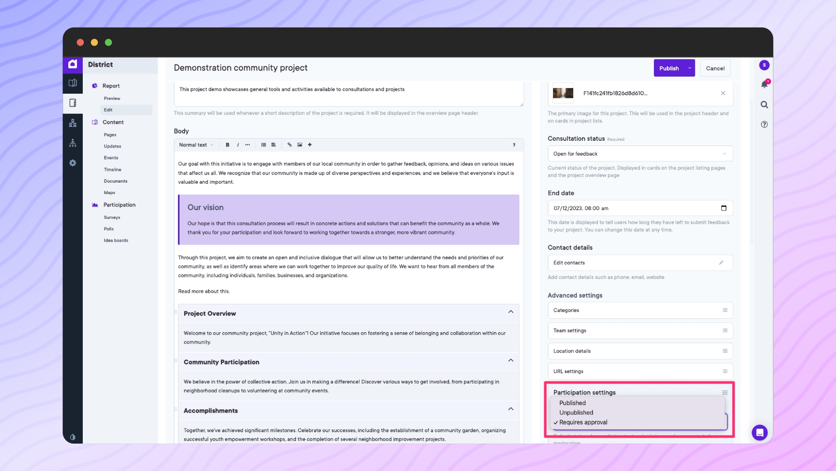Open Updates under Content

[x=112, y=146]
